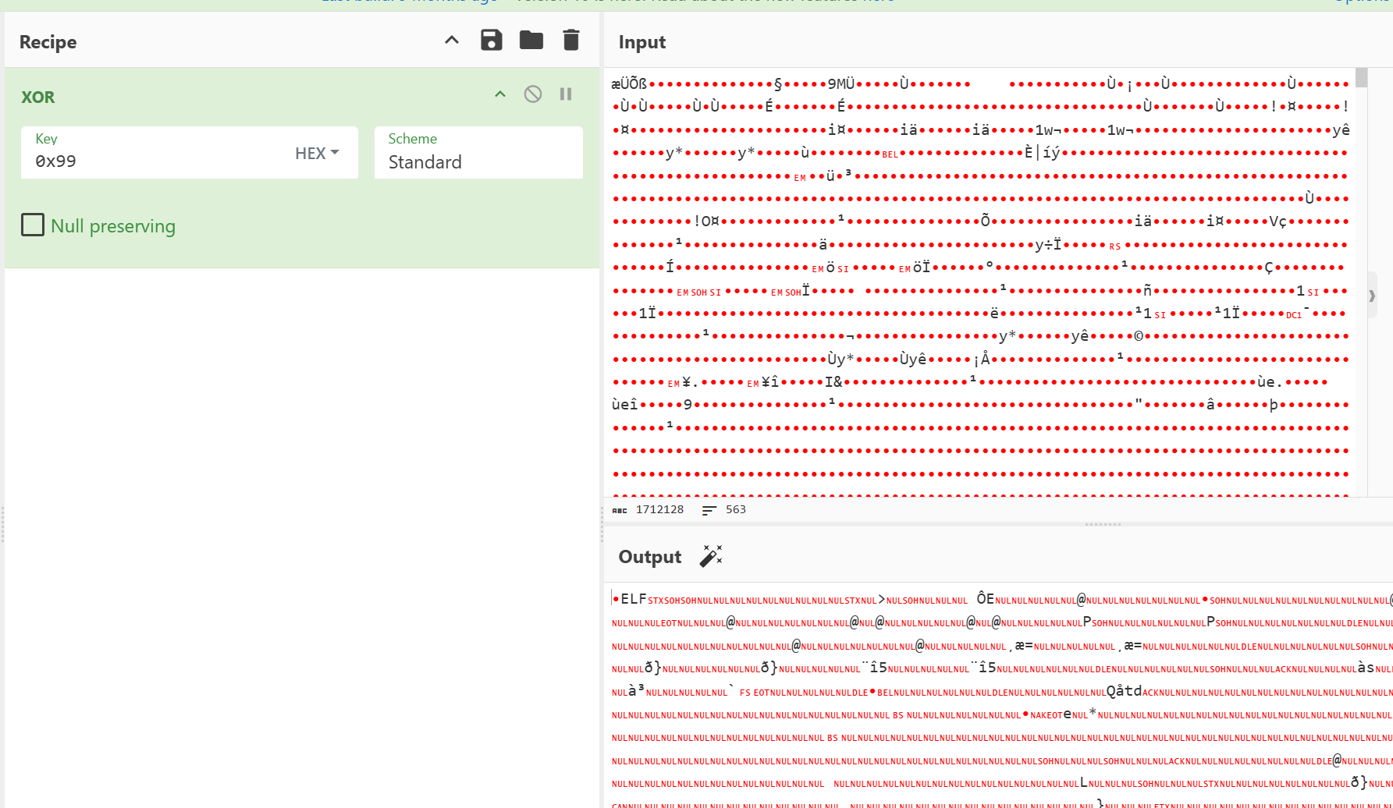Click the line count icon showing 563

click(709, 510)
